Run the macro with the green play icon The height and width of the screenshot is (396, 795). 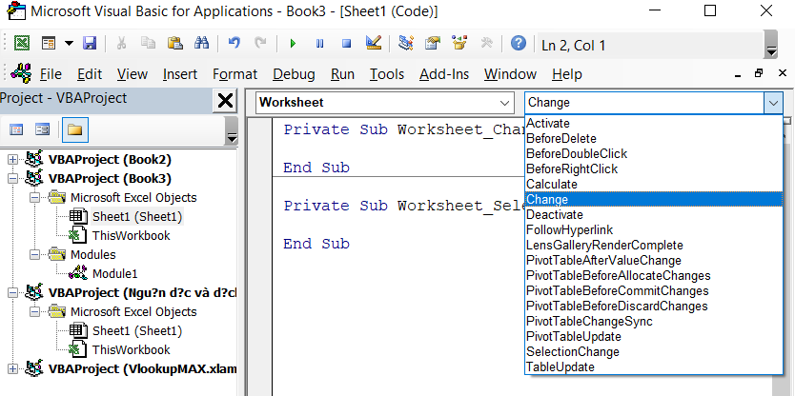tap(293, 44)
